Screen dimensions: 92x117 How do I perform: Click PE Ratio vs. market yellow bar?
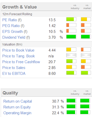click(x=86, y=19)
